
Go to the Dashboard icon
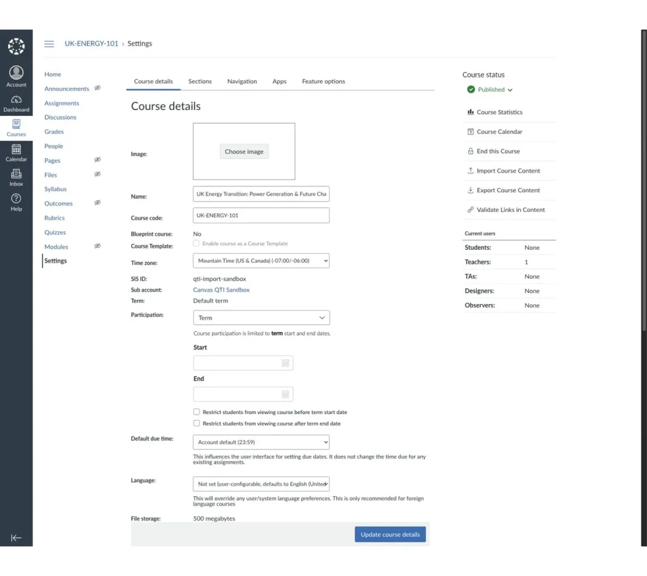pos(16,104)
